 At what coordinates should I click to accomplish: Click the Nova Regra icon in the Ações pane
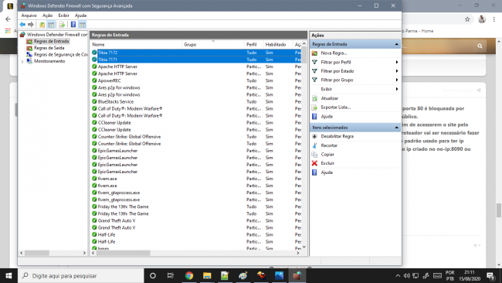click(314, 53)
